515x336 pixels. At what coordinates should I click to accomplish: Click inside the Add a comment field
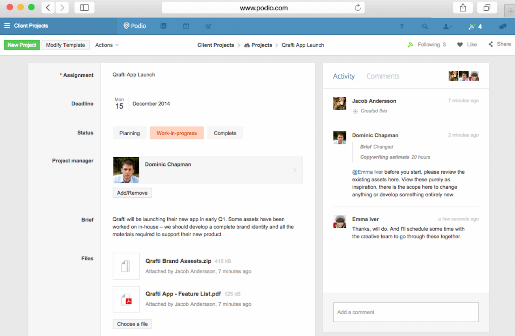point(406,312)
